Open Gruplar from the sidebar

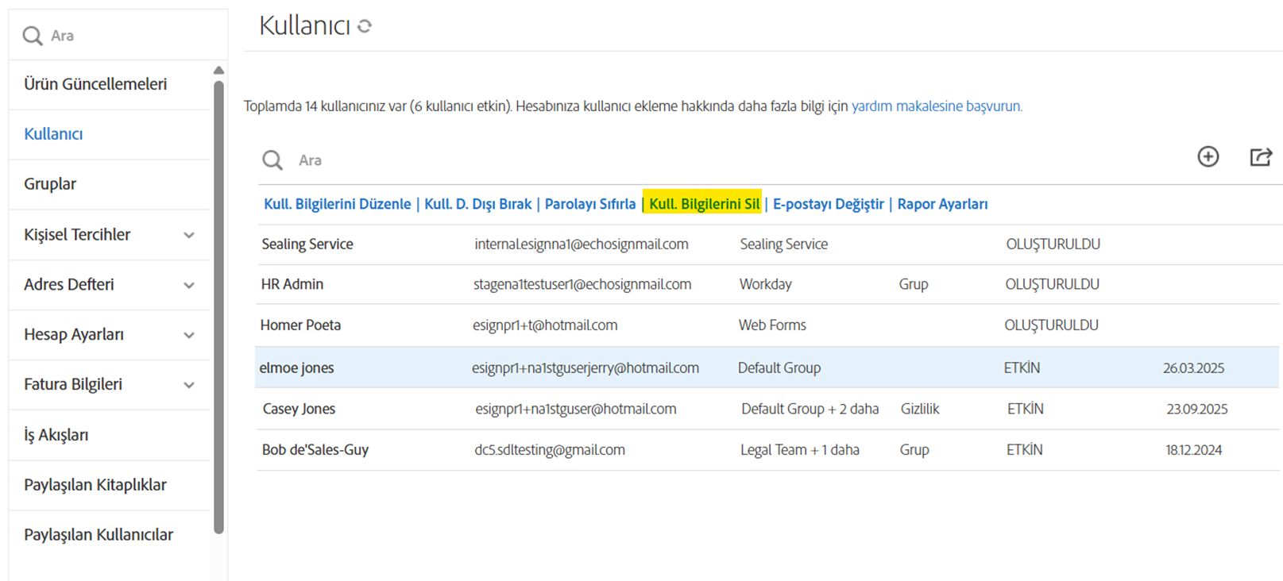(50, 184)
